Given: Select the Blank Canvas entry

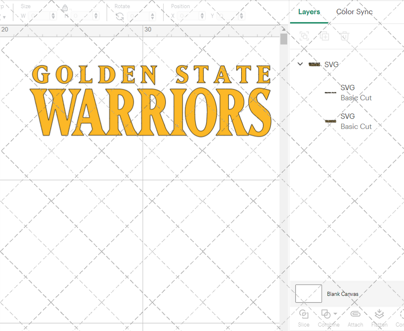Looking at the screenshot, I should click(342, 293).
